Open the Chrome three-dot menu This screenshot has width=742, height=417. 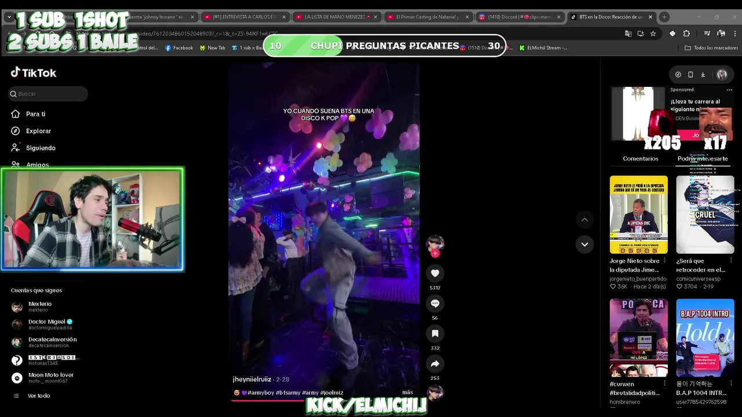coord(735,34)
